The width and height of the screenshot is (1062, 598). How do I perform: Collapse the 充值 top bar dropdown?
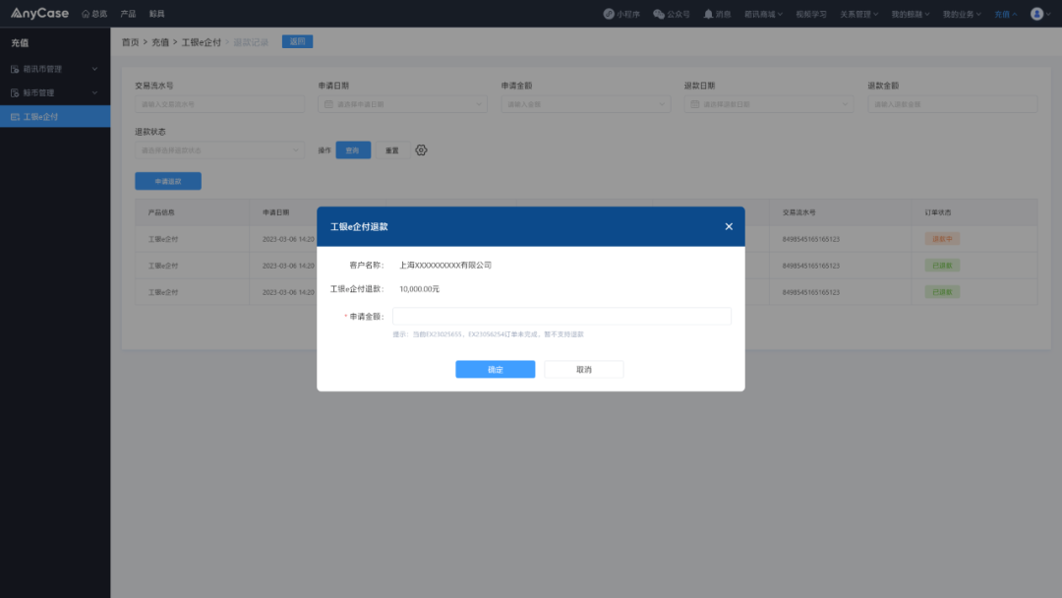pyautogui.click(x=1006, y=14)
